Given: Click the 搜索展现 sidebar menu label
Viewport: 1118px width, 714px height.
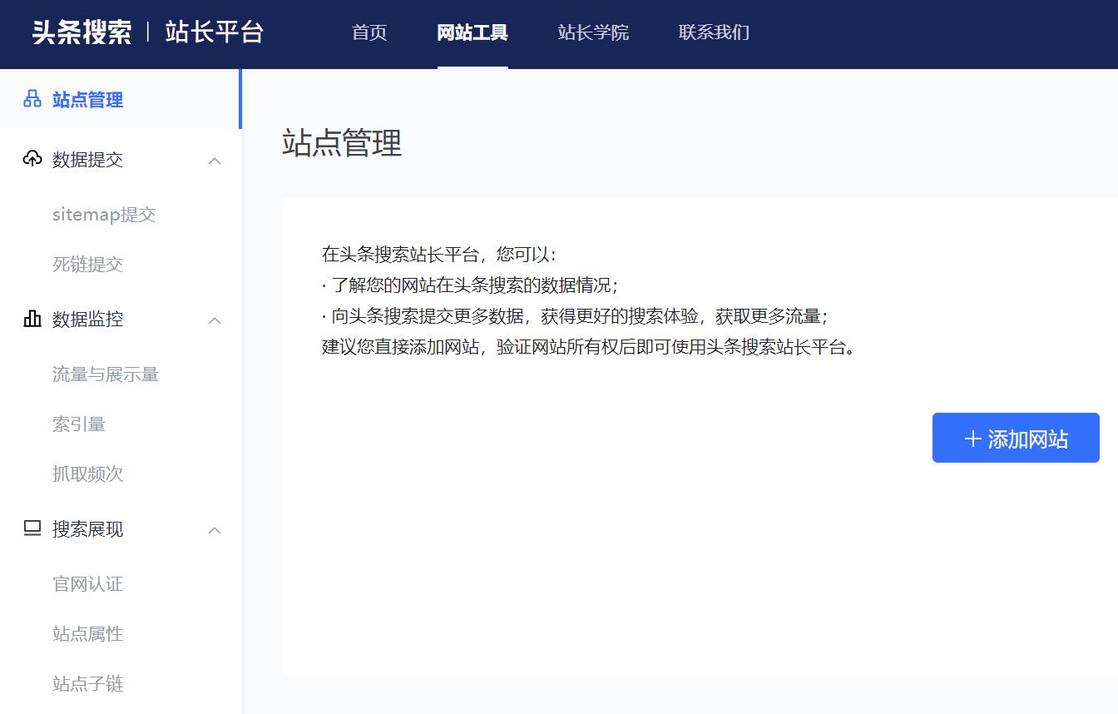Looking at the screenshot, I should pos(87,529).
